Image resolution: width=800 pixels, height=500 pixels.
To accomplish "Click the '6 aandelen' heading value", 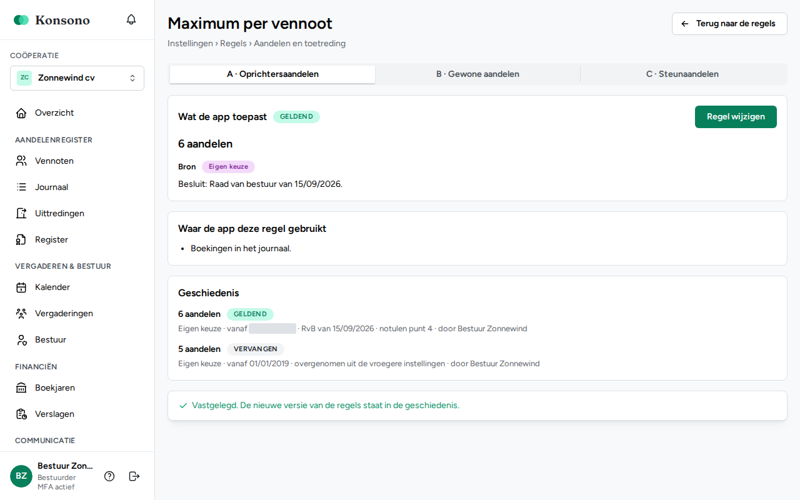I will tap(205, 144).
